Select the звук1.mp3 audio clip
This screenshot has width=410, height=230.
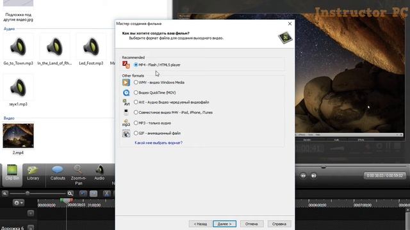pos(18,90)
